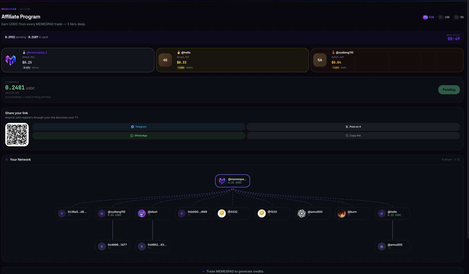Click the Post on X button
Viewport: 469px width, 274px height.
point(353,127)
